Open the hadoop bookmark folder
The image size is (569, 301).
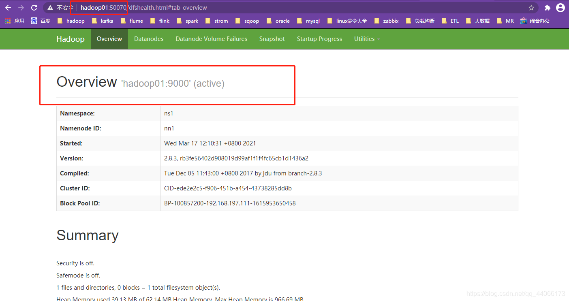point(71,21)
